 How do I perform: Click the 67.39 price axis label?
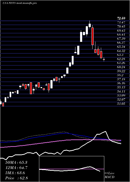[121, 38]
